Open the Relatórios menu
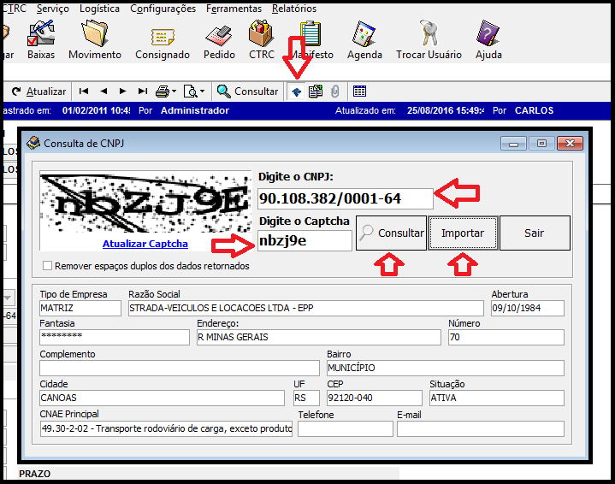 pos(293,9)
